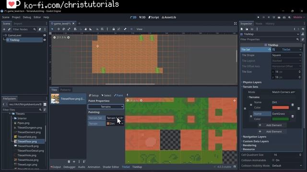The image size is (307, 172).
Task: Delete tile source trash icon
Action: pos(69,161)
